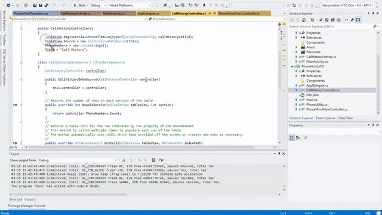Switch to Team Explorer tab
The width and height of the screenshot is (382, 215).
click(325, 118)
